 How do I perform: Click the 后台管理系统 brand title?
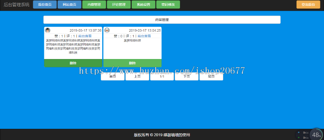[x=17, y=5]
